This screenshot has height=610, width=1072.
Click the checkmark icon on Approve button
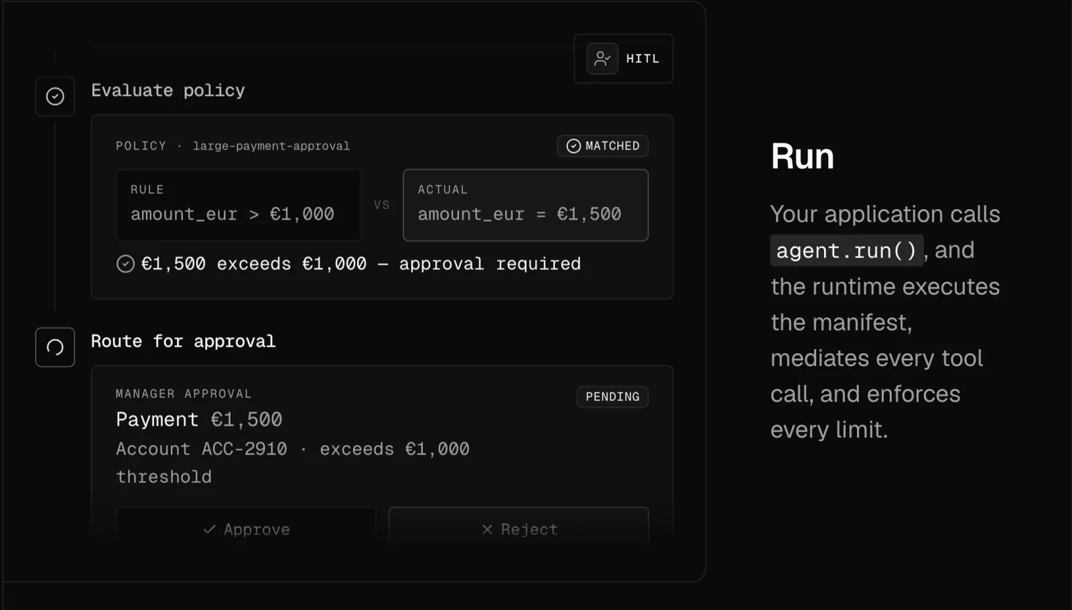point(210,530)
